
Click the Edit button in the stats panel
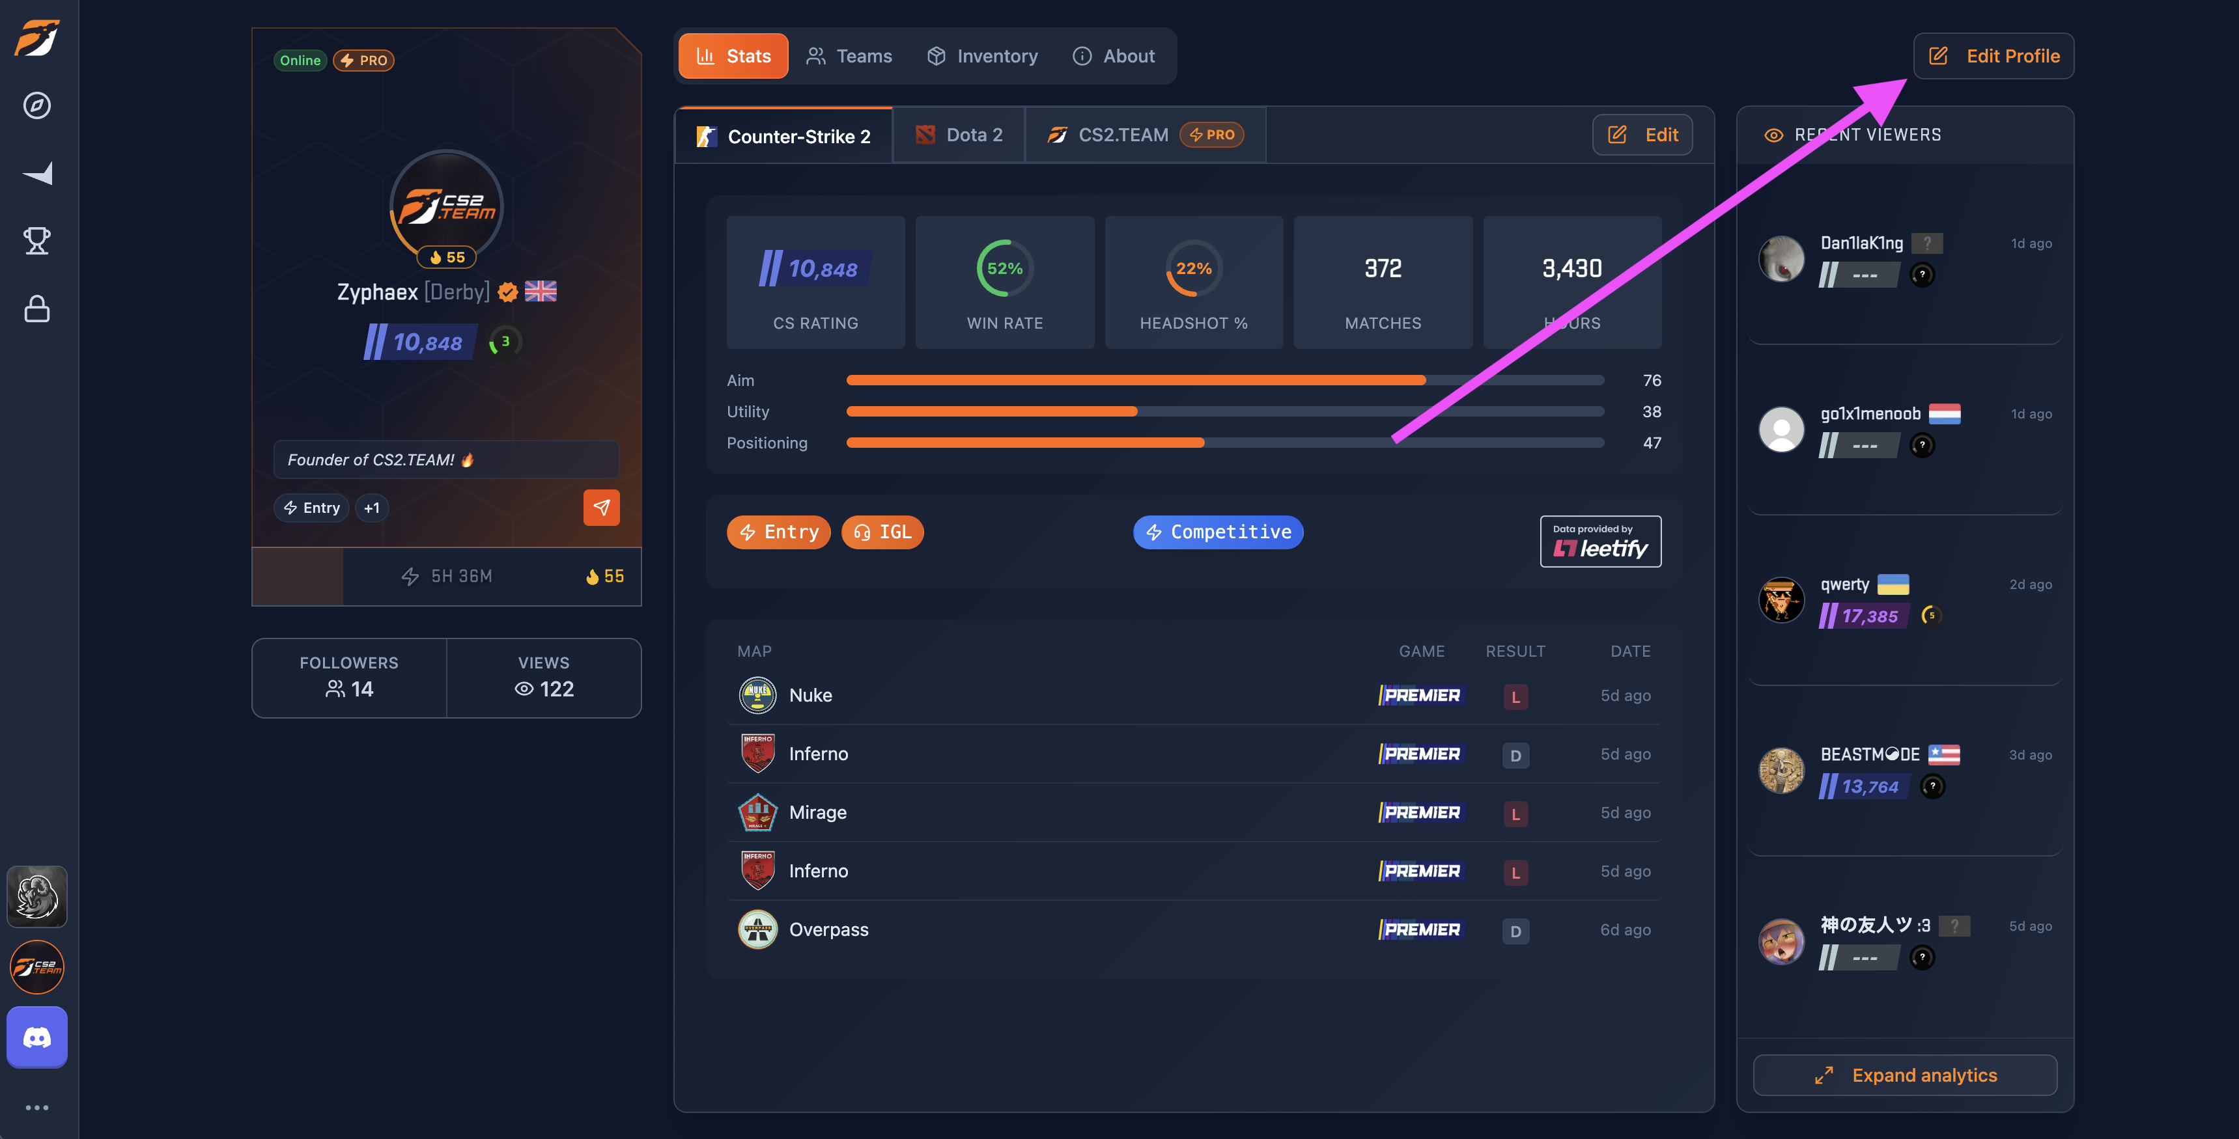1642,135
